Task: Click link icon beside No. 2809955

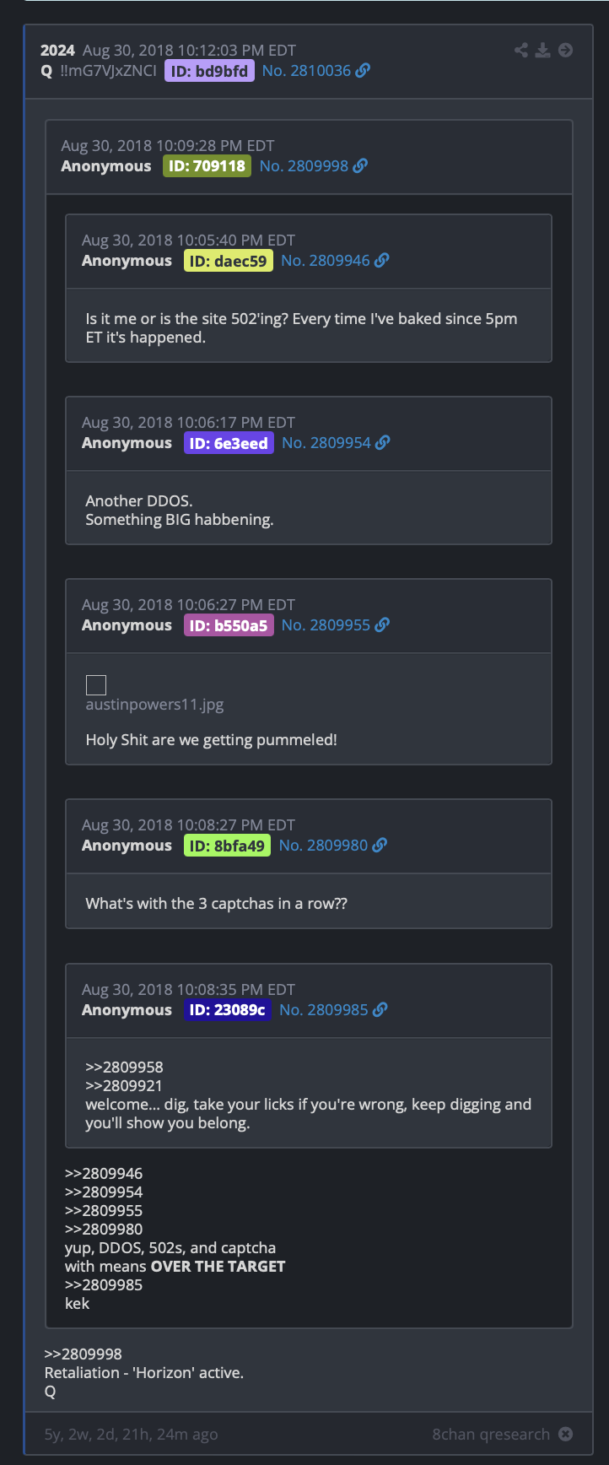Action: 382,625
